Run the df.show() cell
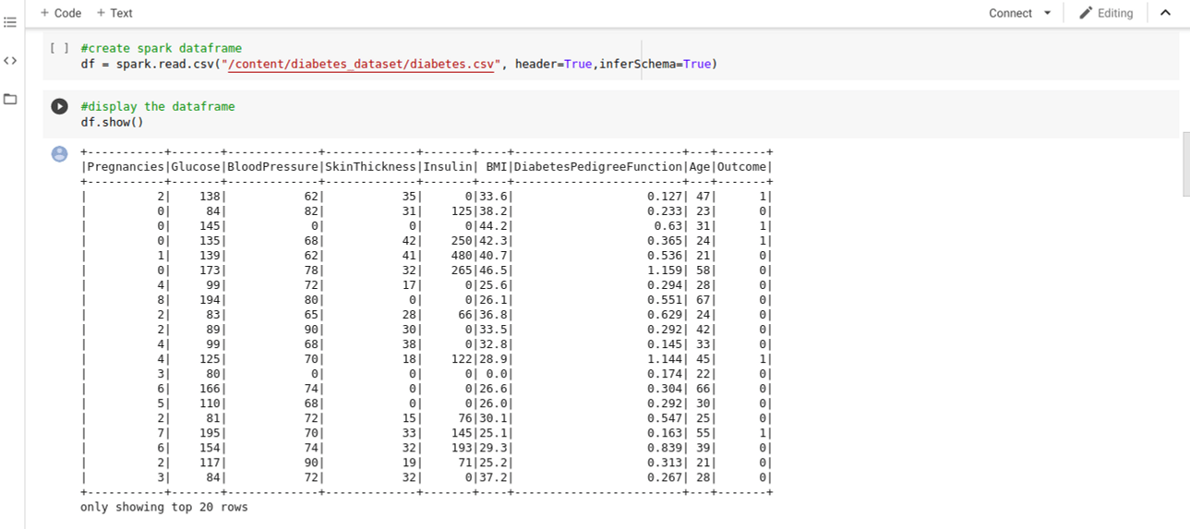Viewport: 1190px width, 529px height. (59, 106)
